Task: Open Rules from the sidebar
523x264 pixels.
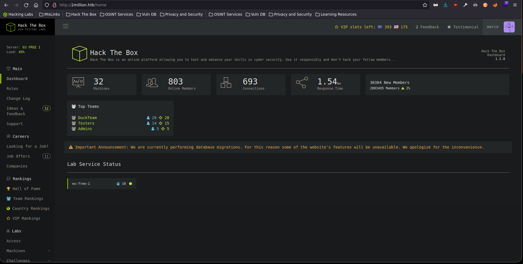Action: coord(12,89)
